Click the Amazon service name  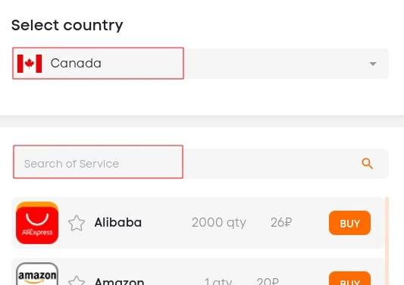coord(119,281)
